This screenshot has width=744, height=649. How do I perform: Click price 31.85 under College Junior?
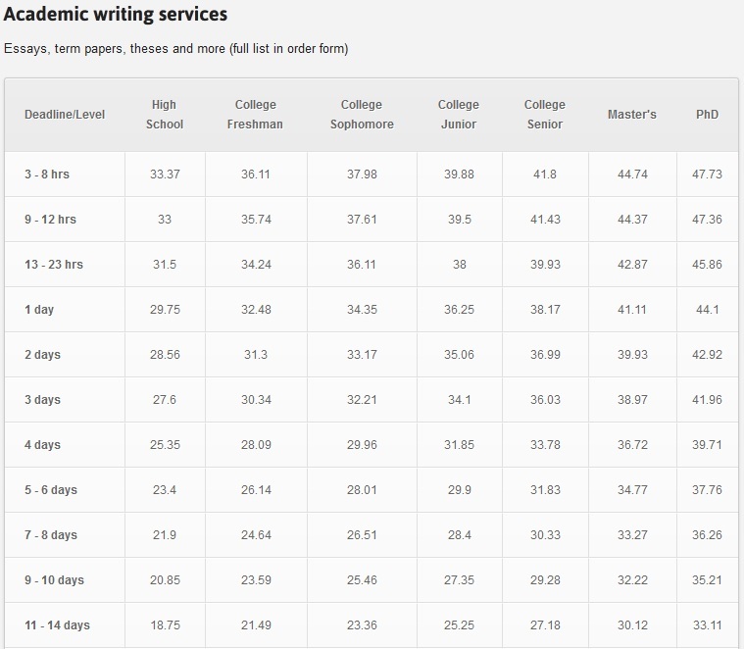pos(459,444)
